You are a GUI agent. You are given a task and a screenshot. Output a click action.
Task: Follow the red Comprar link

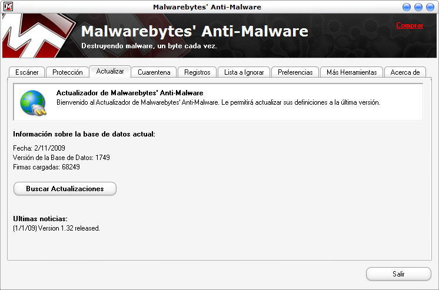[x=410, y=25]
